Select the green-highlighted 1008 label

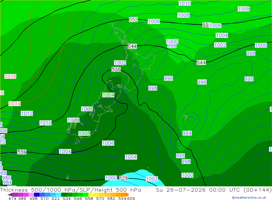point(84,133)
